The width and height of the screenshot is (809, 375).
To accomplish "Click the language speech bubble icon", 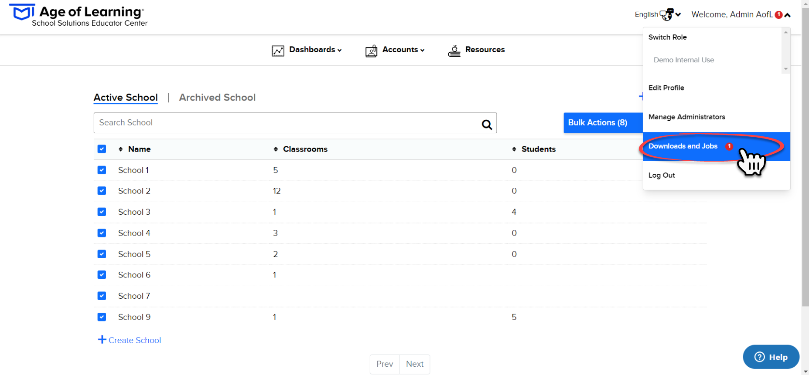I will pyautogui.click(x=666, y=14).
